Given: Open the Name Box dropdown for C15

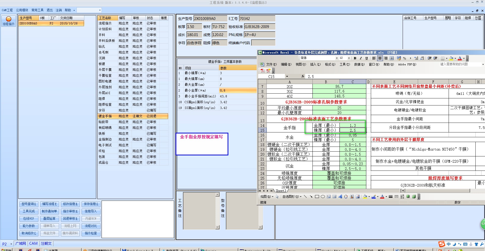Looking at the screenshot, I should (287, 76).
